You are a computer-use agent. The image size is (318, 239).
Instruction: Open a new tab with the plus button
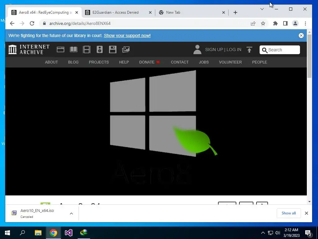(235, 12)
